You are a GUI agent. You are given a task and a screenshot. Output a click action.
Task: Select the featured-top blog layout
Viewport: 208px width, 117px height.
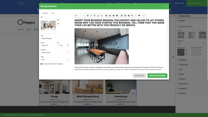click(202, 35)
